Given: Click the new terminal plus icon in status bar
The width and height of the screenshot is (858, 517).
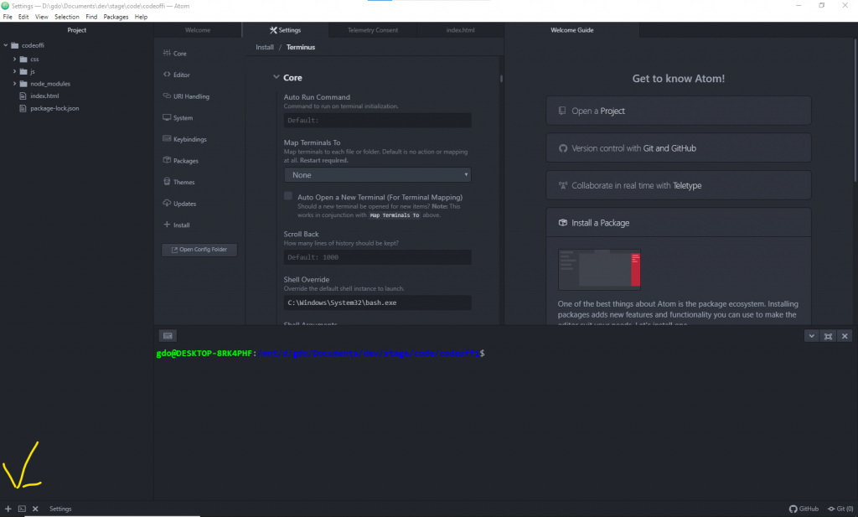Looking at the screenshot, I should click(8, 509).
